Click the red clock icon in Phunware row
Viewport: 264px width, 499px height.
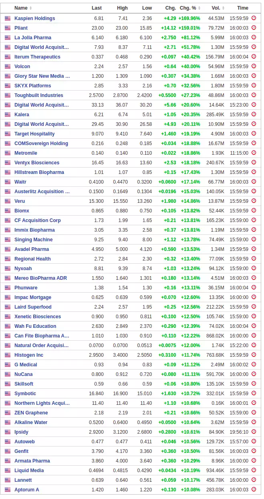(x=254, y=287)
